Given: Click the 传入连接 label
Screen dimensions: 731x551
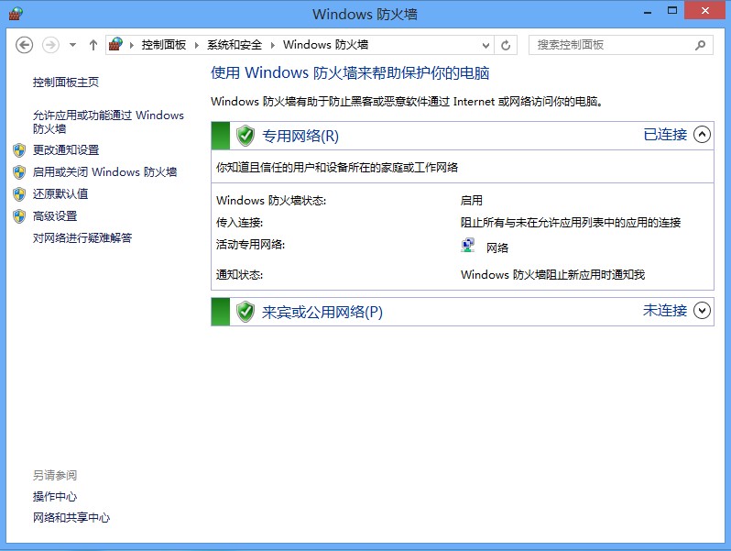Looking at the screenshot, I should pos(239,222).
